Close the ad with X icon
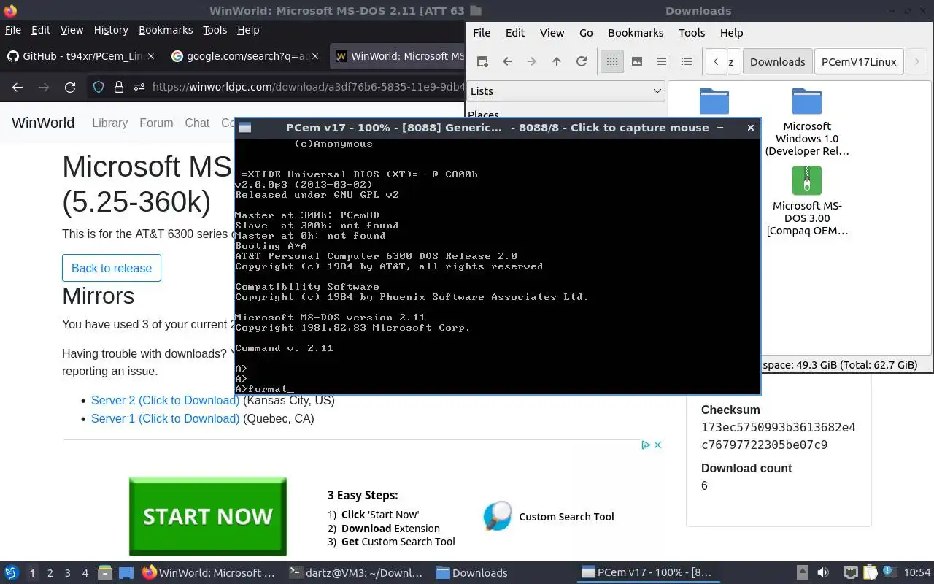934x584 pixels. (657, 445)
